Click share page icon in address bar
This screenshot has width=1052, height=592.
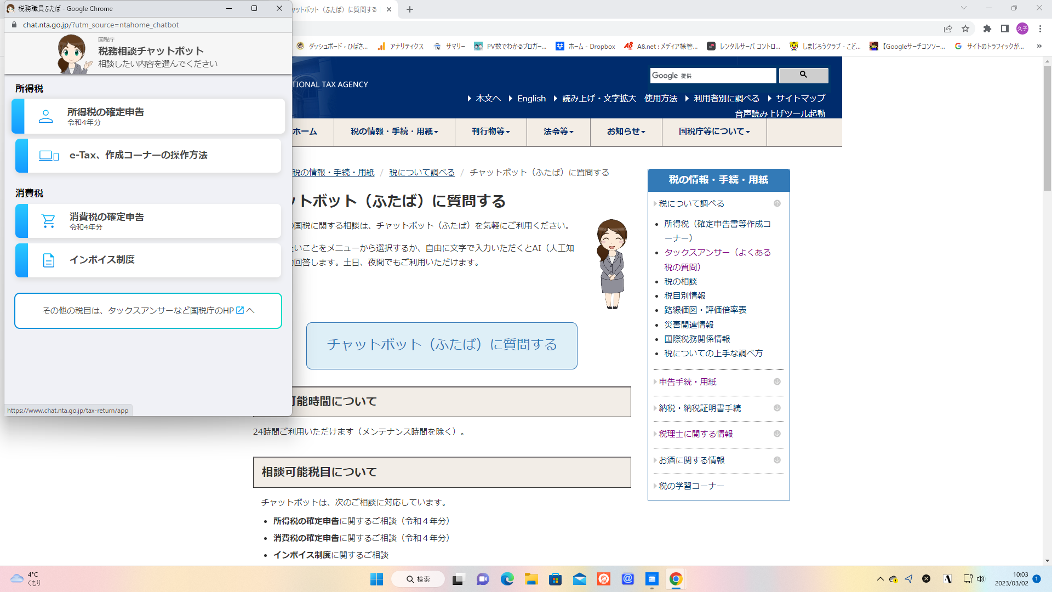click(x=948, y=29)
